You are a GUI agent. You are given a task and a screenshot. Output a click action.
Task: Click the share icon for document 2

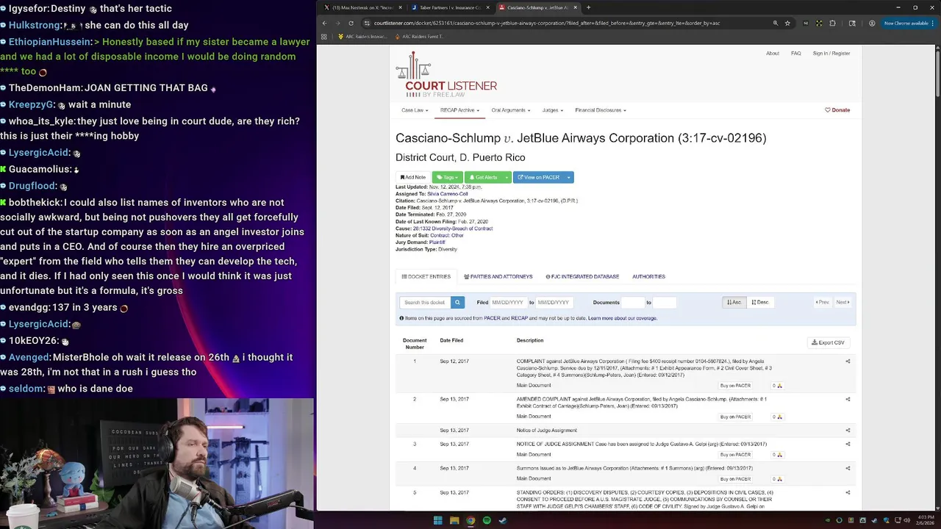point(848,399)
